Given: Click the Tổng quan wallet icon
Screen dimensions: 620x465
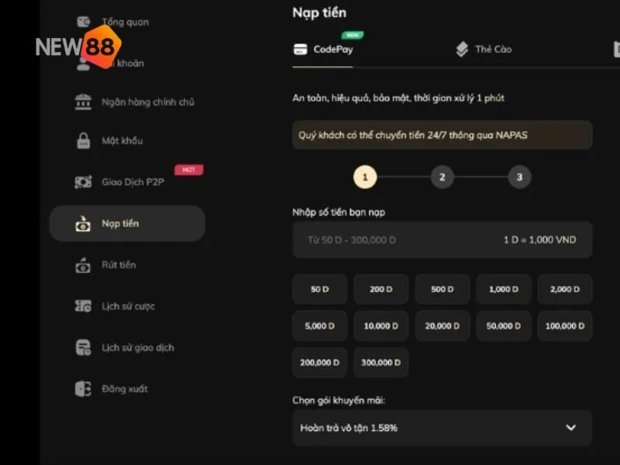Looking at the screenshot, I should (84, 22).
